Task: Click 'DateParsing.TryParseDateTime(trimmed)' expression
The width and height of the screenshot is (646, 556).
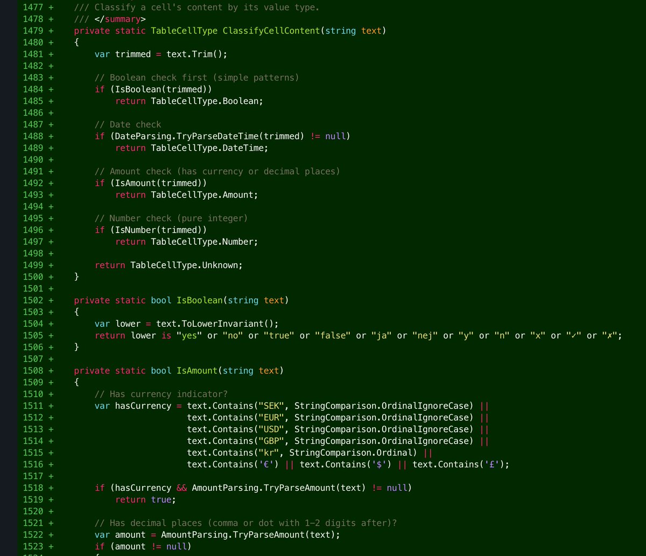Action: click(x=209, y=136)
